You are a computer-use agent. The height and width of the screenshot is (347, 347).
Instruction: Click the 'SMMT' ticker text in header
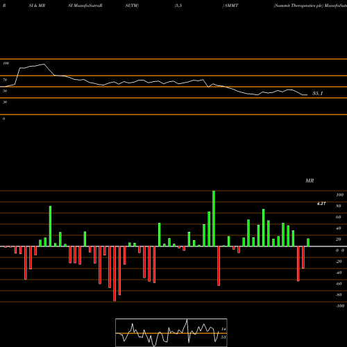[231, 6]
